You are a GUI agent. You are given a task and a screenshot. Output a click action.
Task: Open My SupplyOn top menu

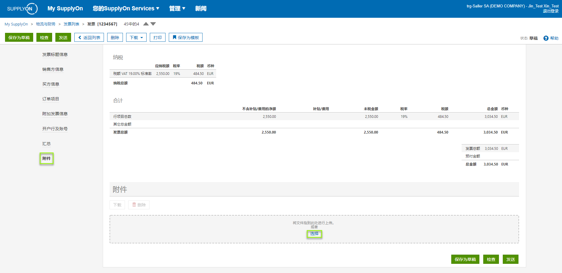tap(65, 9)
